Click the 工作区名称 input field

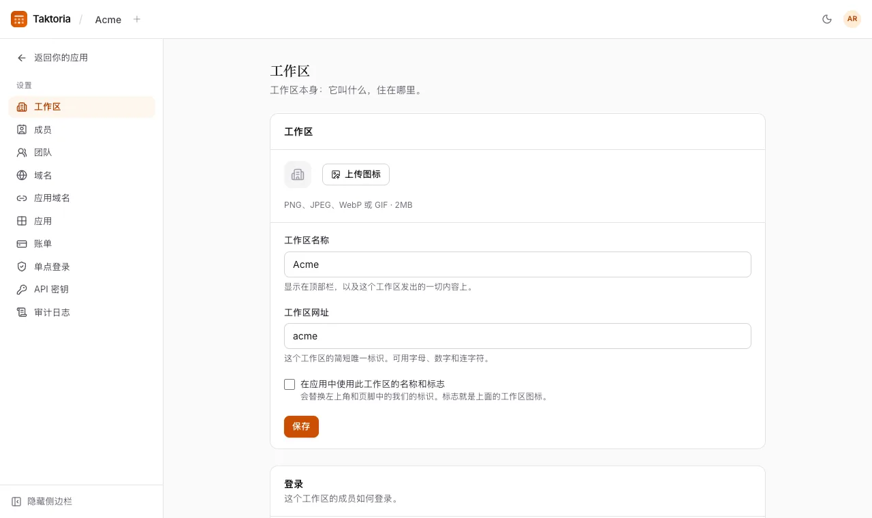518,264
